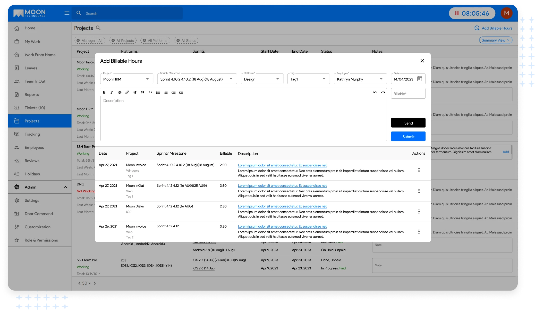The height and width of the screenshot is (310, 535).
Task: Redo edit in description editor
Action: [383, 92]
